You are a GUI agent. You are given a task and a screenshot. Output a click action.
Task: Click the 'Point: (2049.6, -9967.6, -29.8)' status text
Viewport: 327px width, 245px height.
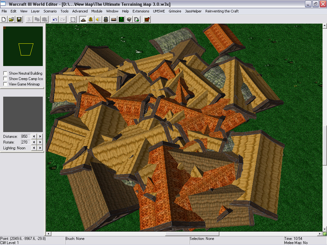(x=23, y=239)
